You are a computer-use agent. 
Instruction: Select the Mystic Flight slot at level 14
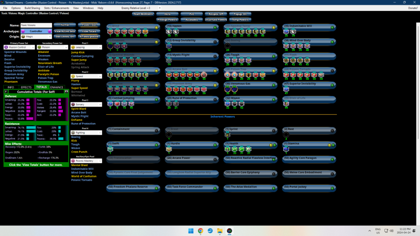pos(169,61)
